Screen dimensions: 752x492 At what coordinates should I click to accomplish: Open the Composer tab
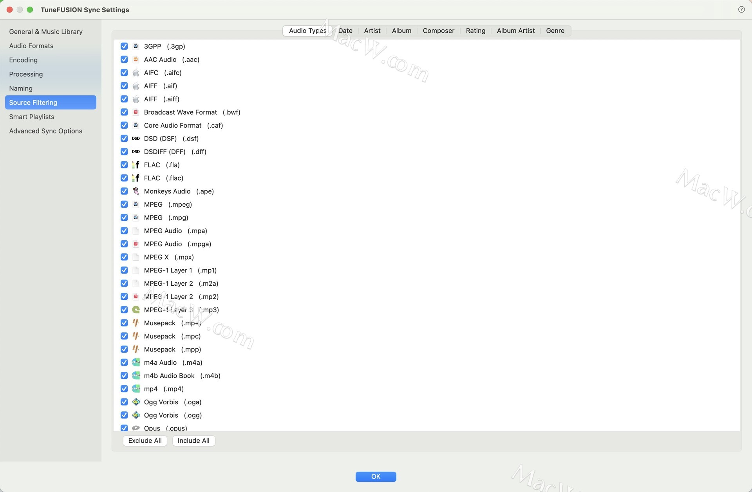[438, 31]
